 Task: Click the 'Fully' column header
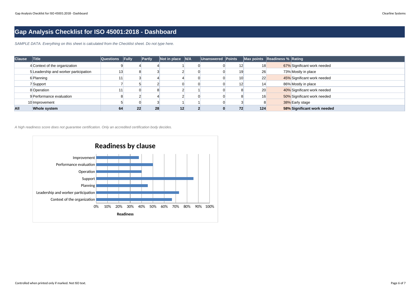(132, 59)
